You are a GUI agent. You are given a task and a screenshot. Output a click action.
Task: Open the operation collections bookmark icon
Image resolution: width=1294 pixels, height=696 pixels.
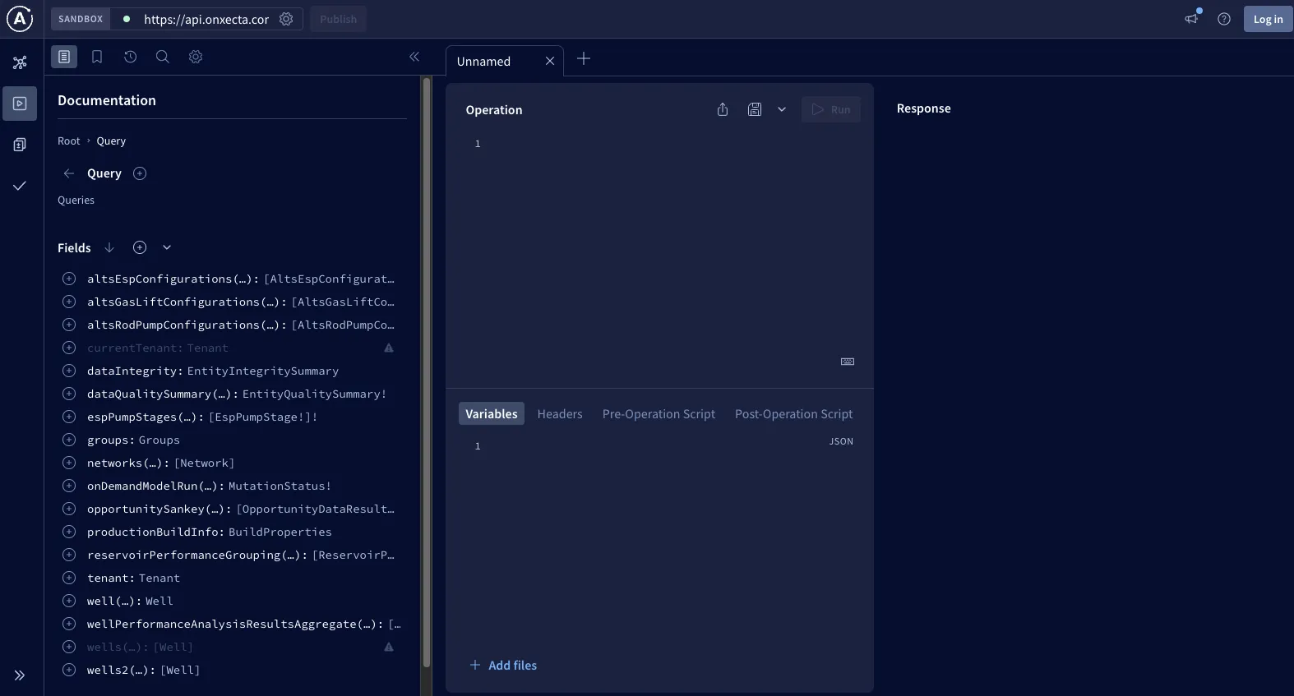coord(97,57)
